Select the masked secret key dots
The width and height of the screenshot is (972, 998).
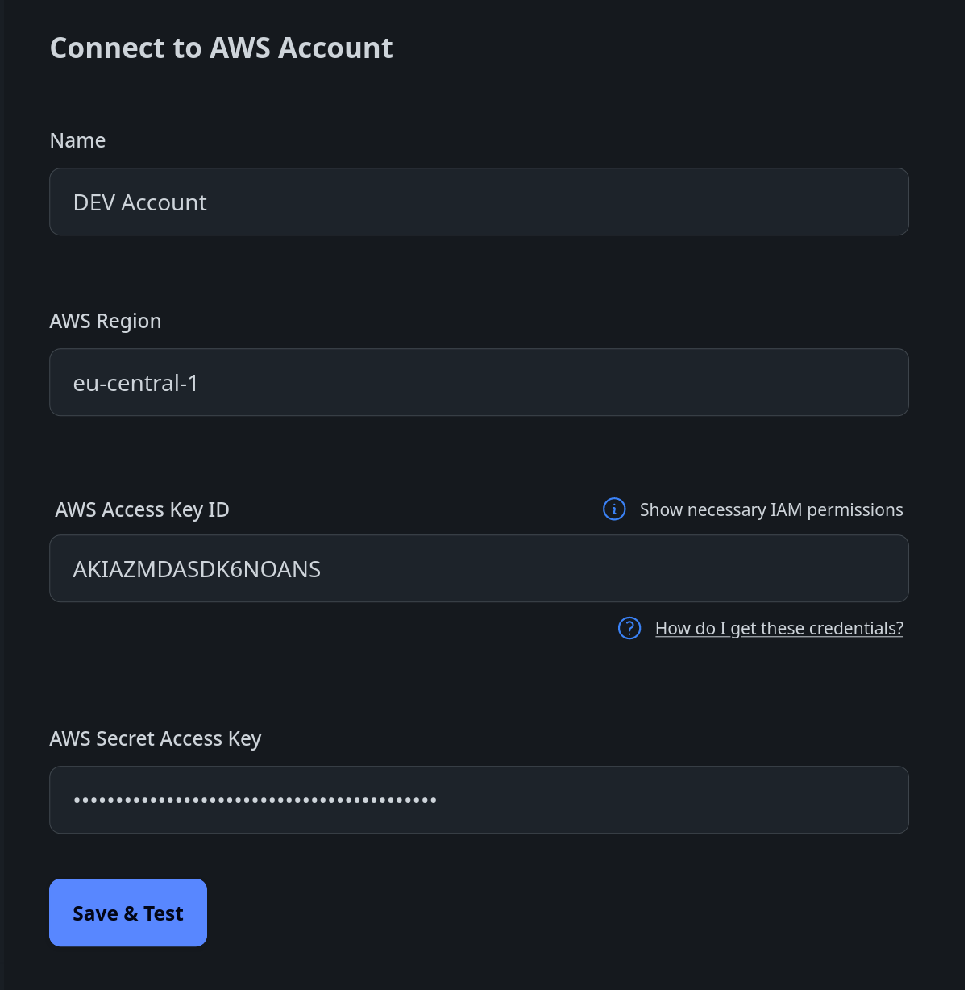point(255,800)
